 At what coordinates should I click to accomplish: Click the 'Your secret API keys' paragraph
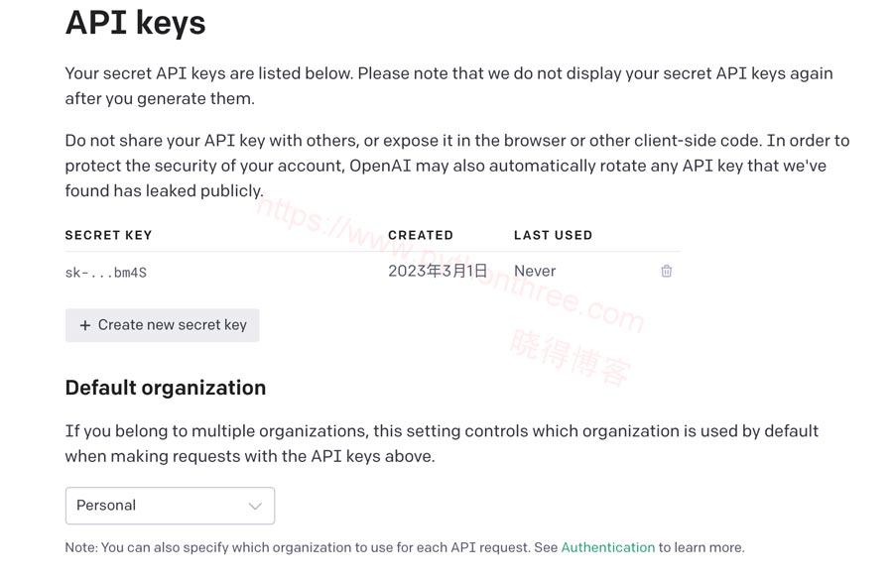pos(448,86)
